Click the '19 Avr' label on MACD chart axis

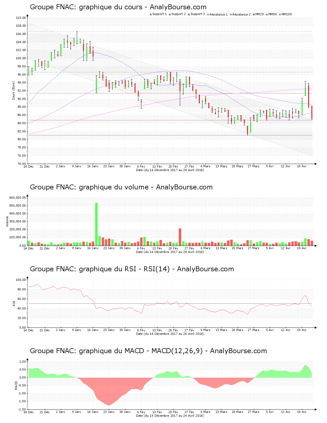coord(302,412)
